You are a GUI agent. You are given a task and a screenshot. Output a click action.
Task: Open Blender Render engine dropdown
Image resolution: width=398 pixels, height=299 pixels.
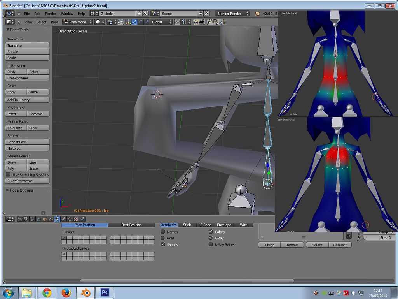[232, 14]
